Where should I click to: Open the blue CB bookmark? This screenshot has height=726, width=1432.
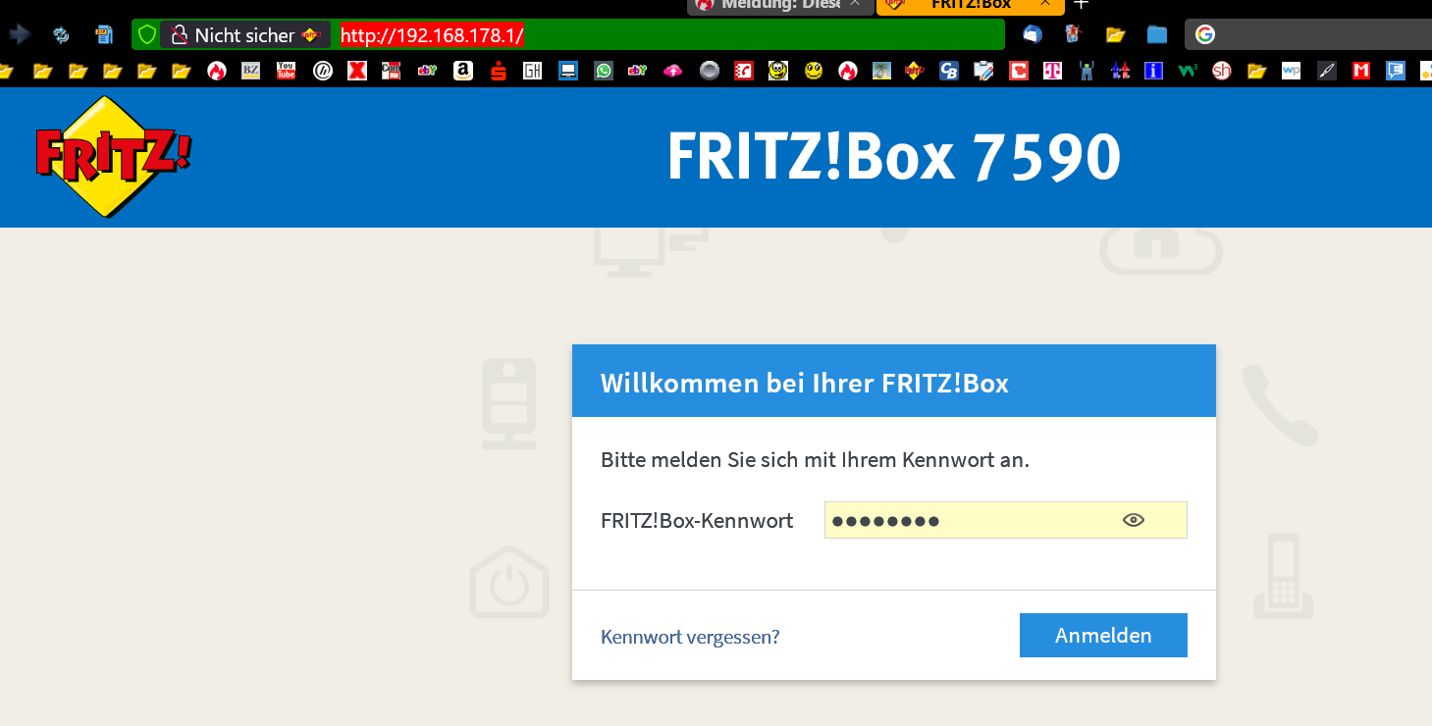pos(948,71)
